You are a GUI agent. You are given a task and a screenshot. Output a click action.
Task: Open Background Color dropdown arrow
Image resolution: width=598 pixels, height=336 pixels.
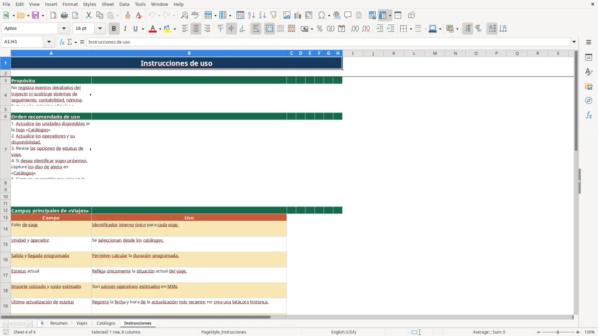[174, 29]
